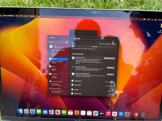Launch Freeform from the Dock

tap(96, 113)
